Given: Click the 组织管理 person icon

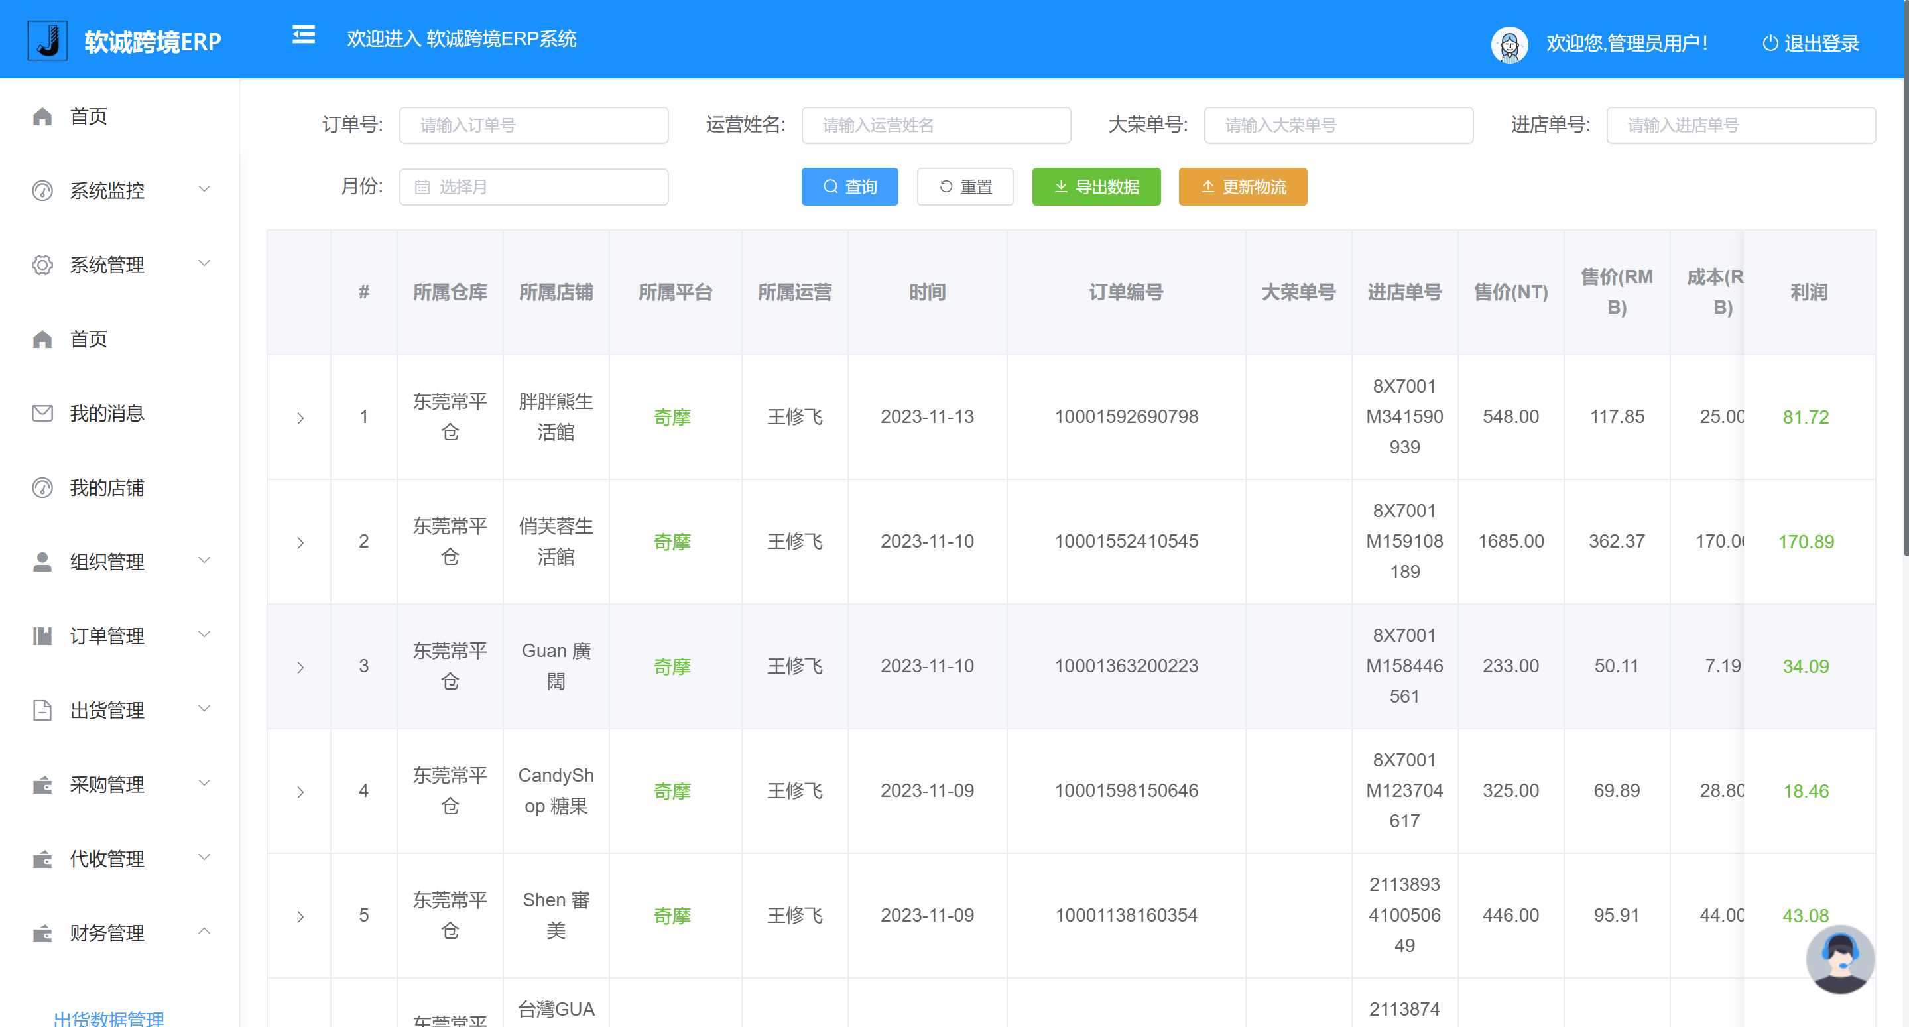Looking at the screenshot, I should 42,562.
